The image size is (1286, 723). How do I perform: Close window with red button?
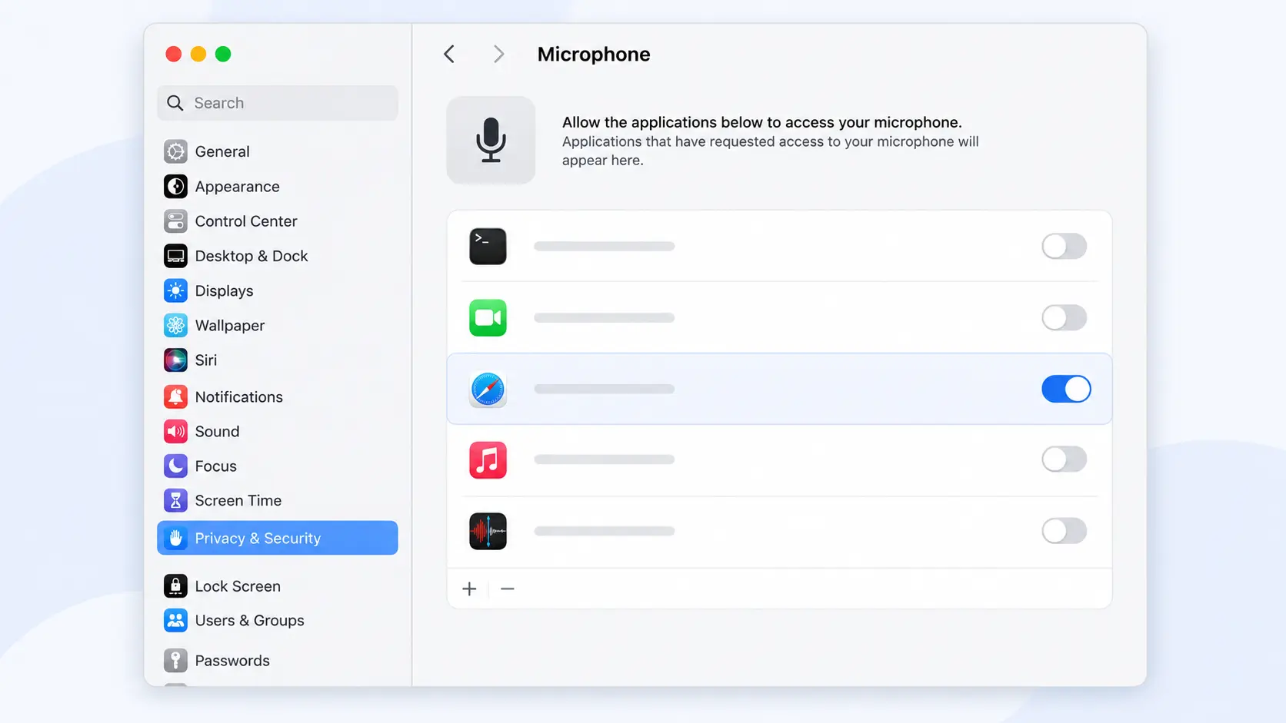(x=174, y=54)
